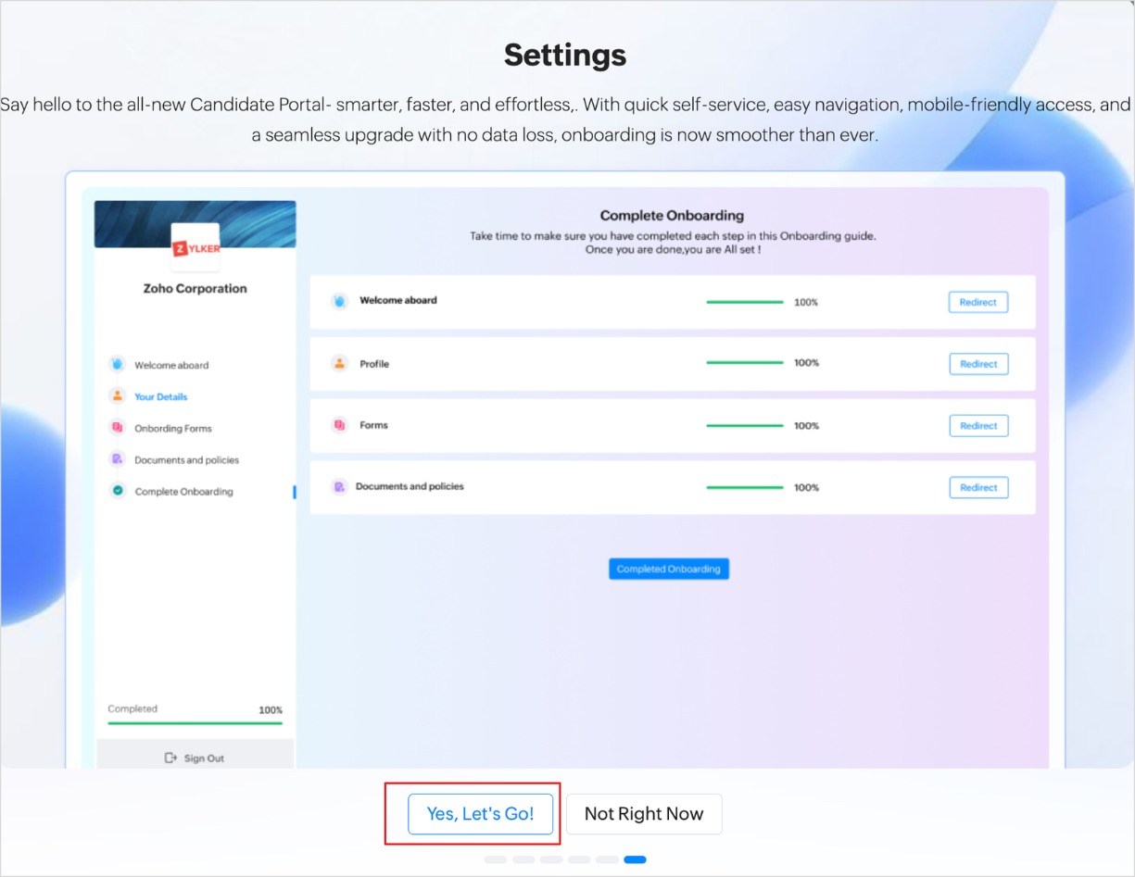Jump to the first pagination dot
Image resolution: width=1135 pixels, height=877 pixels.
coord(495,859)
